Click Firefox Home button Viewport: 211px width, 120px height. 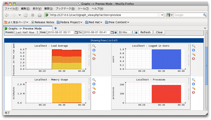[x=40, y=15]
